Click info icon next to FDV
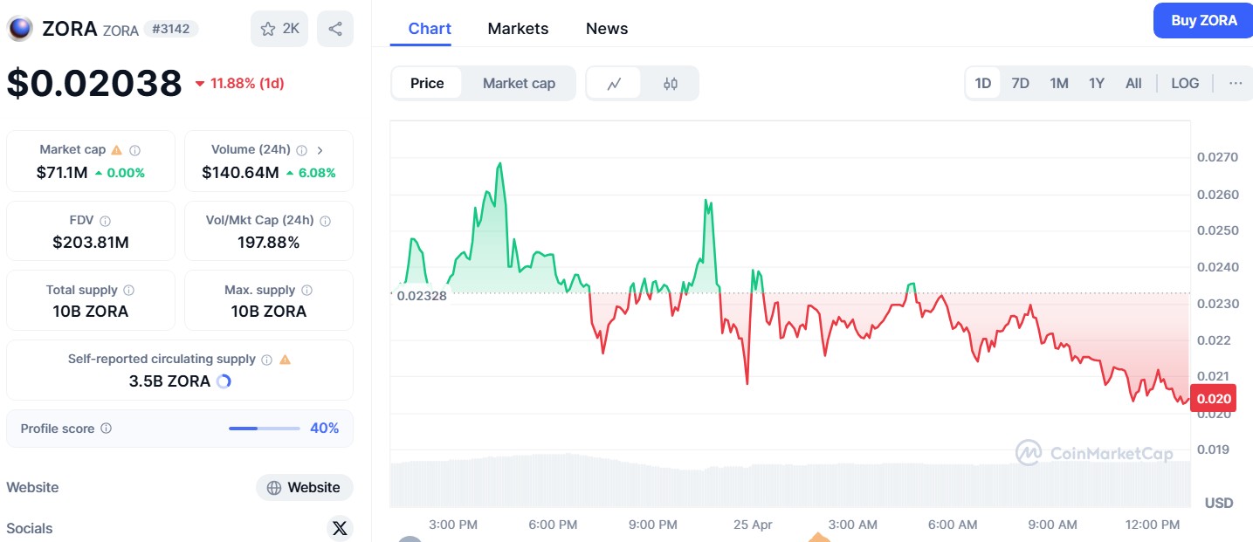 point(106,221)
